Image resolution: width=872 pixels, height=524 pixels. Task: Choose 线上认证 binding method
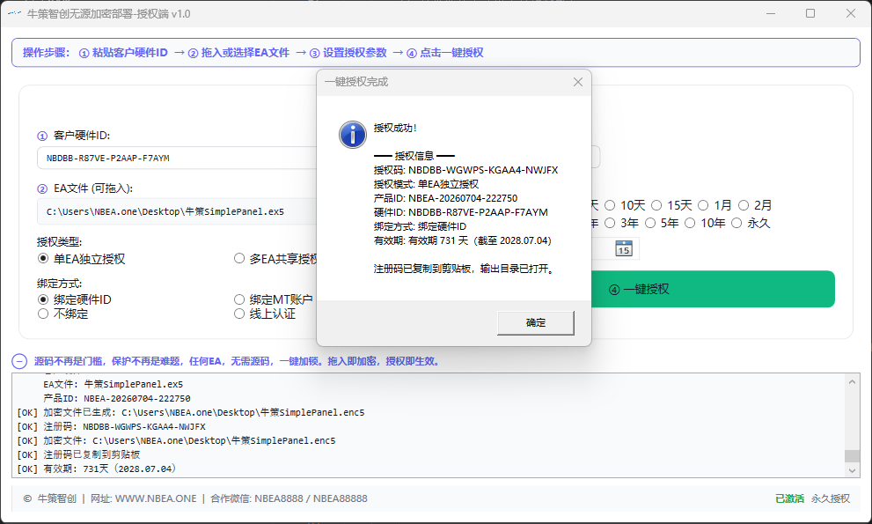coord(265,314)
